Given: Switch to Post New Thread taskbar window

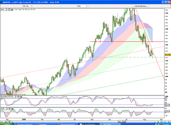Looking at the screenshot, I should (25, 124).
